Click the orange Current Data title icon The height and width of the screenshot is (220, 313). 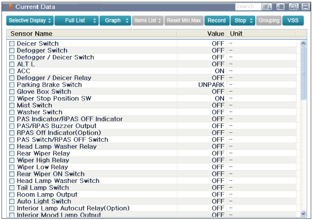(10, 7)
